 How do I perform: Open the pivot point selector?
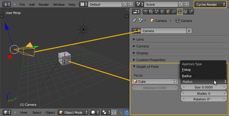106,112
